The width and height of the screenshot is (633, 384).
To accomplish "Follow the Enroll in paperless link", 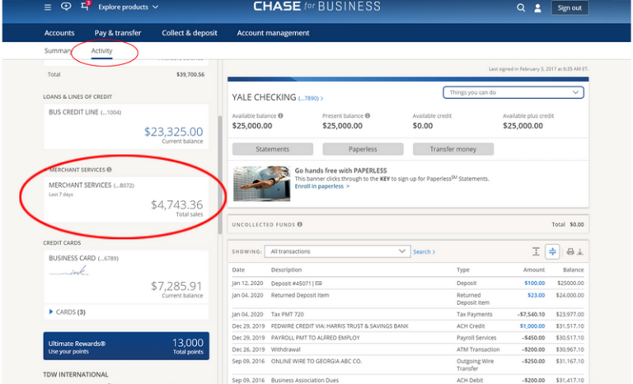I will pyautogui.click(x=321, y=186).
